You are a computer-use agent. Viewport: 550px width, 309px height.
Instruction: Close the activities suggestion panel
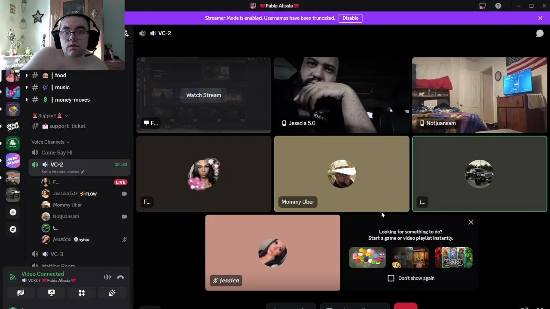click(x=471, y=222)
